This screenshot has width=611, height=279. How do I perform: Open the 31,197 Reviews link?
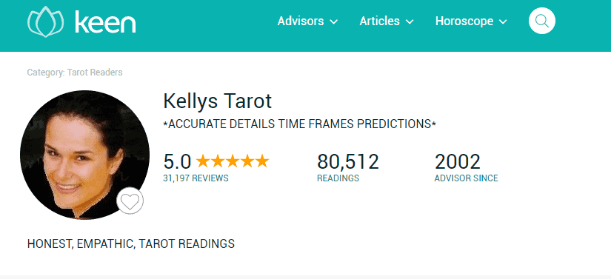coord(196,178)
